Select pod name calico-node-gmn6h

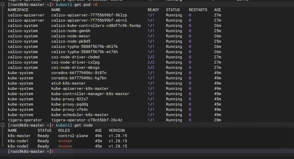pos(71,31)
